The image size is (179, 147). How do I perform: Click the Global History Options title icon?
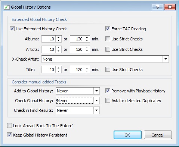[6, 7]
